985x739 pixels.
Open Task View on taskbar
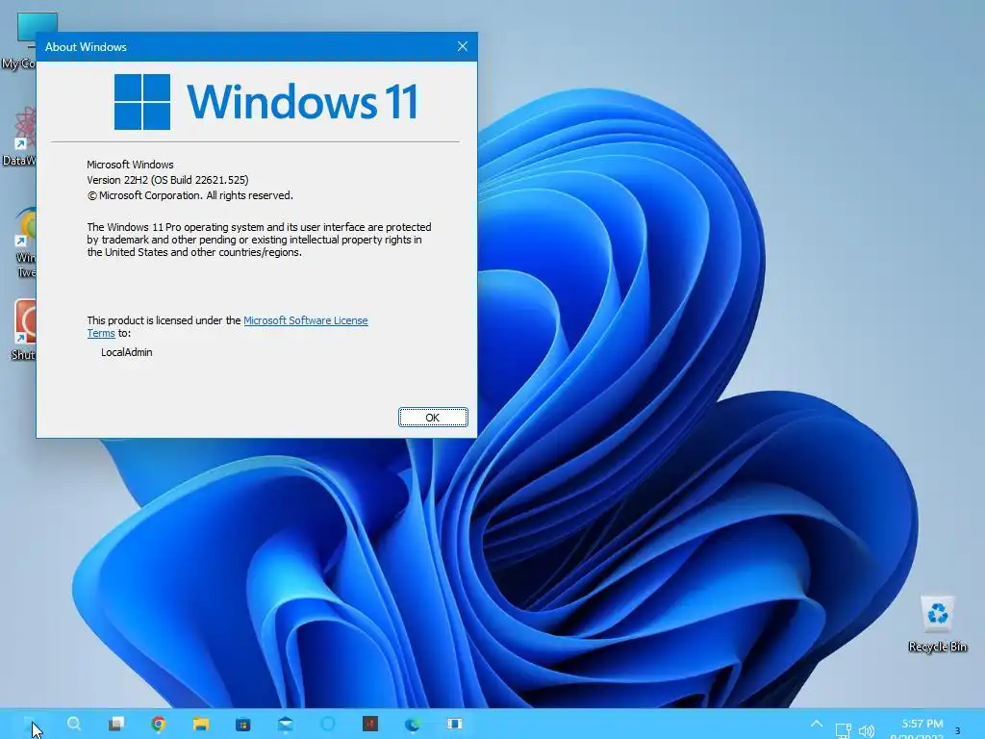(116, 724)
